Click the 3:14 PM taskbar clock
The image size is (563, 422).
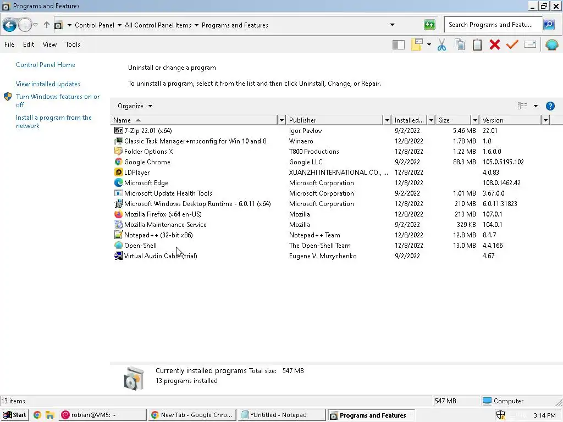(544, 415)
